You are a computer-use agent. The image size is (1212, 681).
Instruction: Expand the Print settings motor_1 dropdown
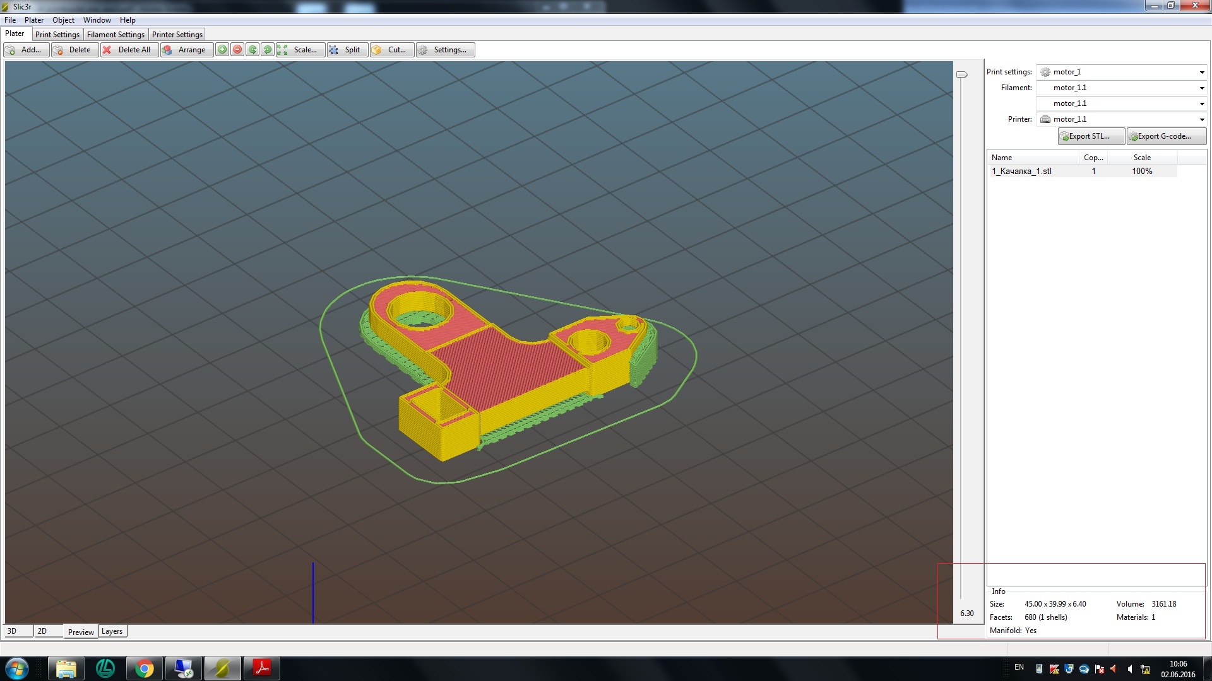[1201, 72]
